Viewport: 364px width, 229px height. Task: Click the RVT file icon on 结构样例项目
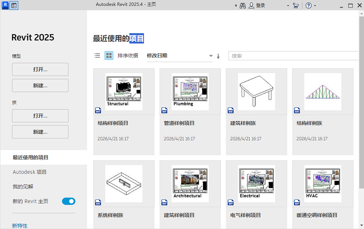[98, 110]
